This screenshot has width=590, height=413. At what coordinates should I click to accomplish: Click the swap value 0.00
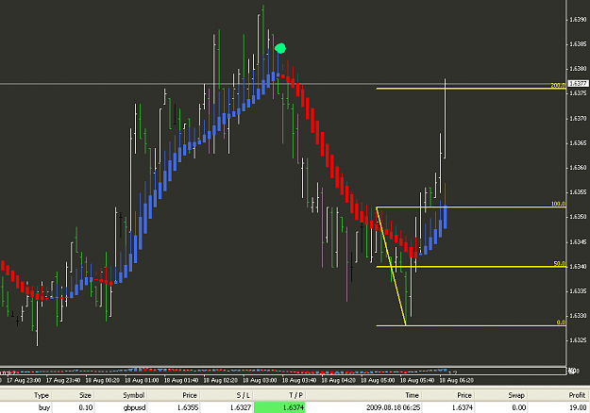[519, 407]
